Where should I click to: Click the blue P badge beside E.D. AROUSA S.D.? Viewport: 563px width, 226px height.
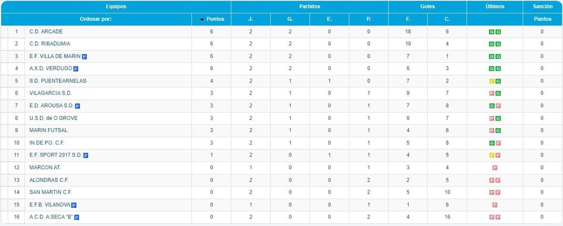pos(78,106)
